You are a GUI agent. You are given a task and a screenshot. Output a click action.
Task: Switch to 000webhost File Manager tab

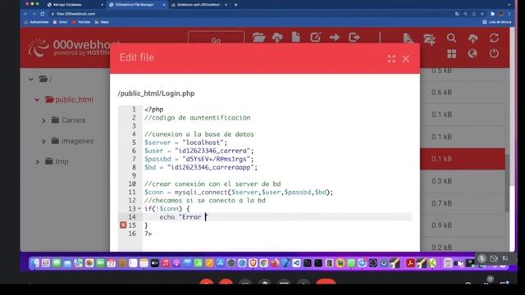[137, 5]
